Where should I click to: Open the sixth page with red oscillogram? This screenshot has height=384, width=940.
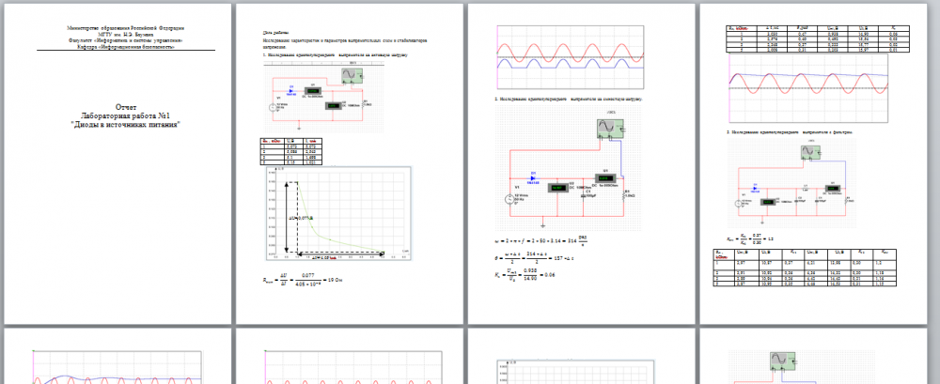coord(350,356)
